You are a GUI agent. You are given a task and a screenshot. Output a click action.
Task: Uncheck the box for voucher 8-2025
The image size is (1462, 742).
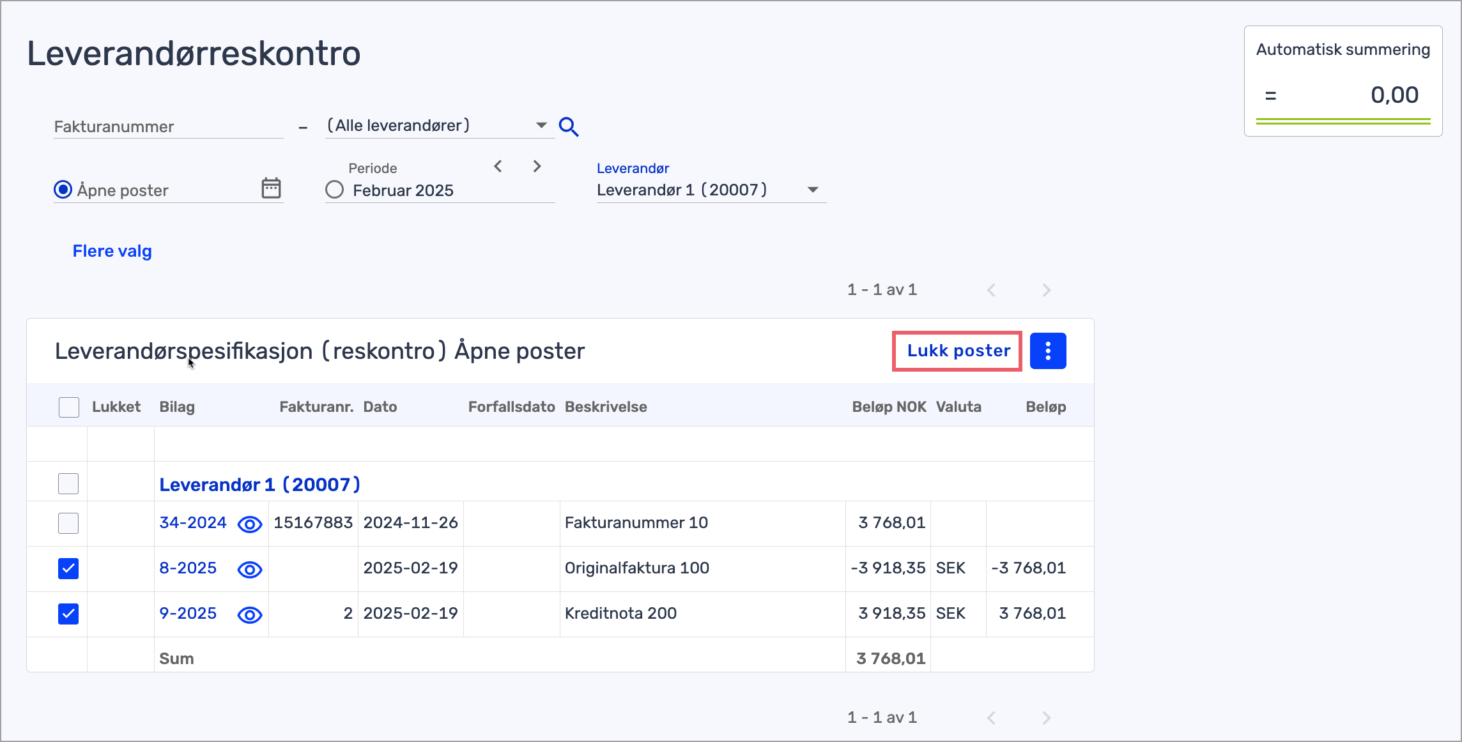click(x=68, y=568)
